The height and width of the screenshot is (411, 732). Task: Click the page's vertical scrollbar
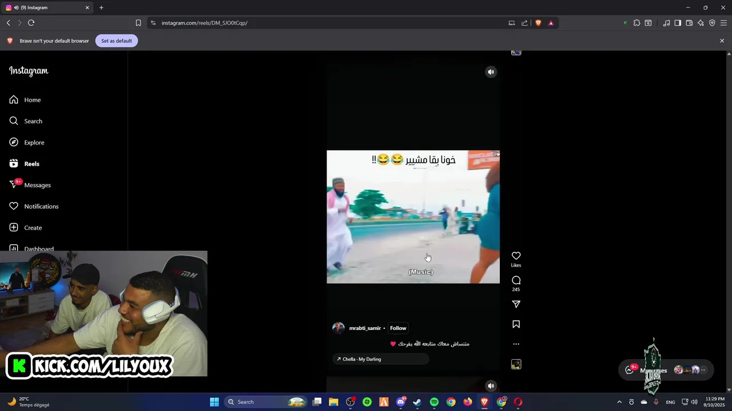coord(729,221)
